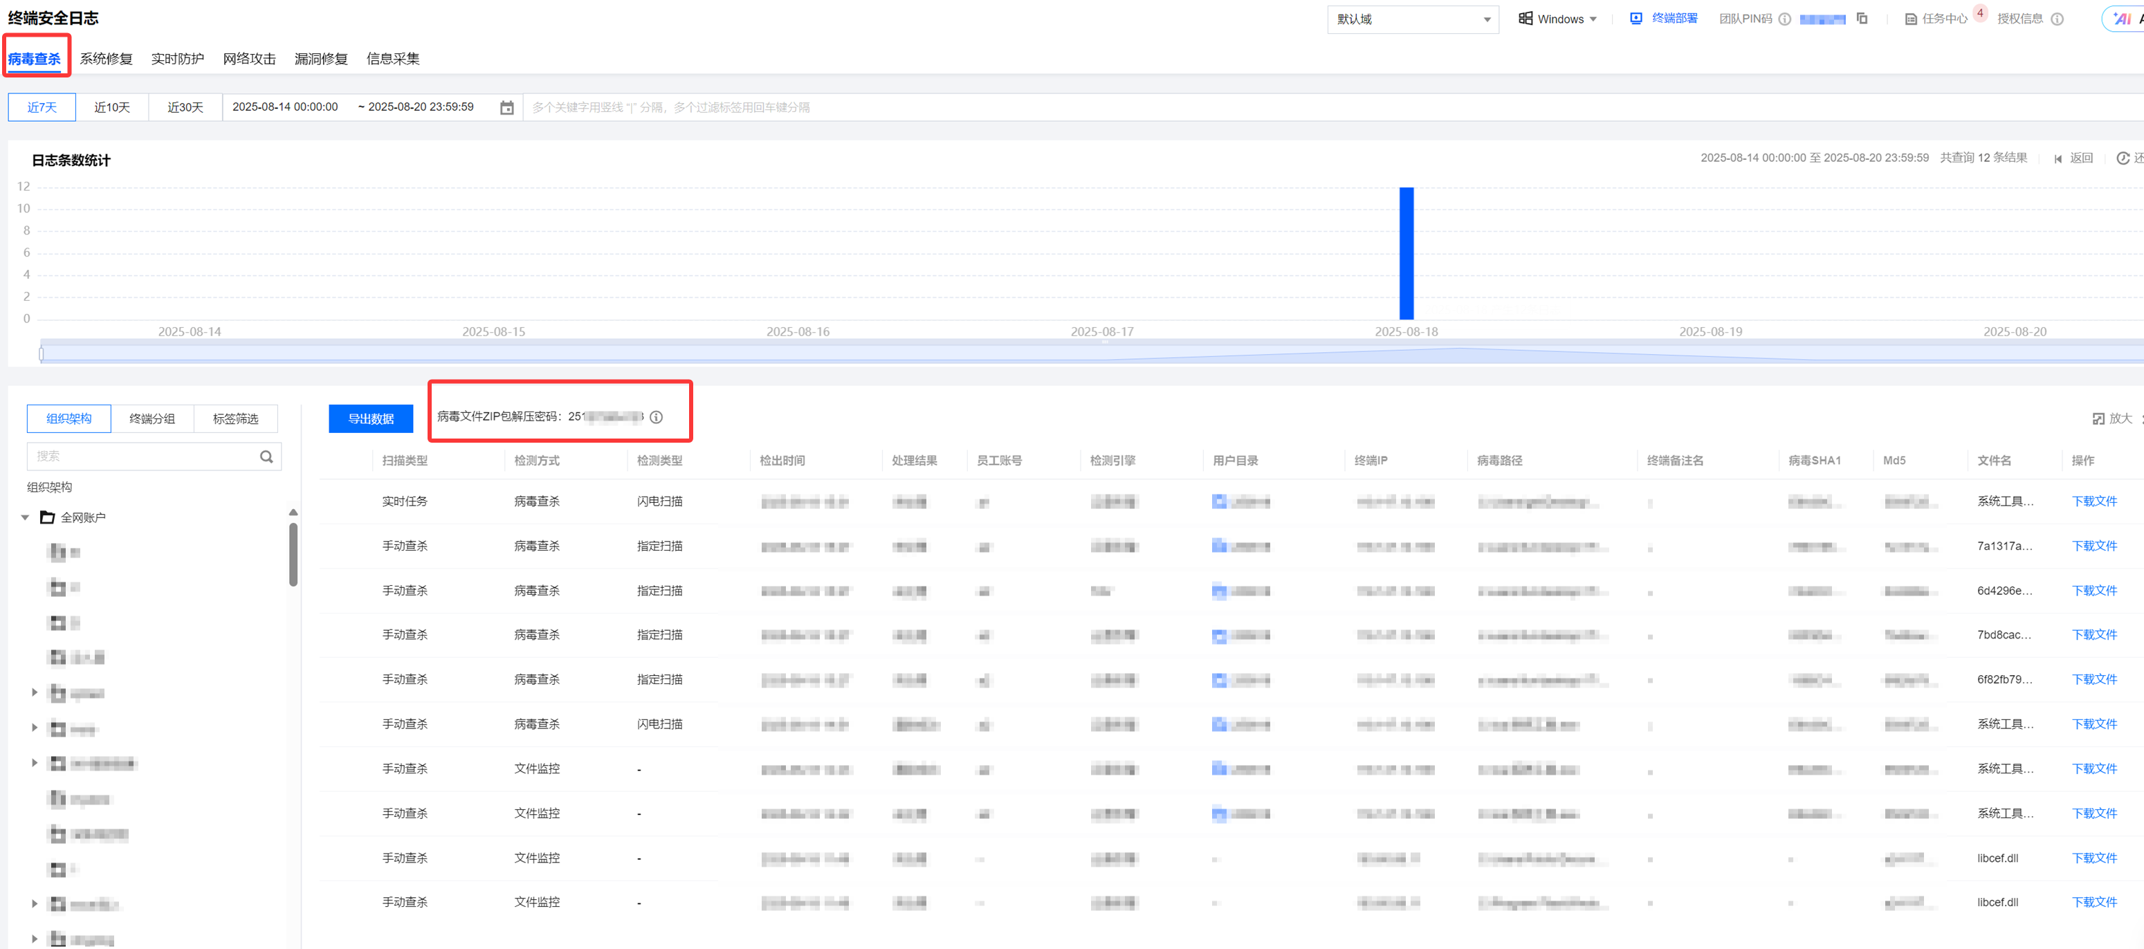Download file for the 6f82fb79 row
This screenshot has height=949, width=2144.
click(2094, 680)
